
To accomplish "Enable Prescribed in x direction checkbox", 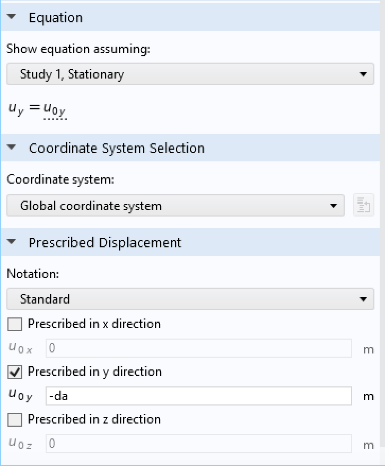I will click(x=15, y=324).
